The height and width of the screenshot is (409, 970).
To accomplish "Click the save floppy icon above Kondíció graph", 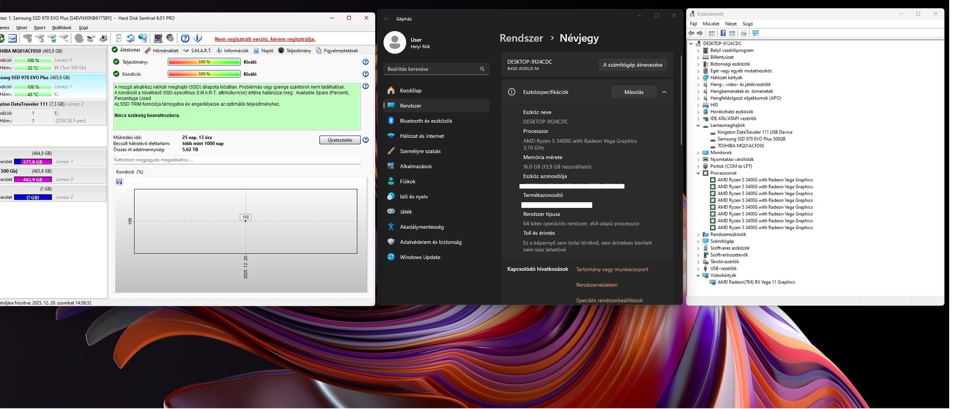I will pos(119,182).
